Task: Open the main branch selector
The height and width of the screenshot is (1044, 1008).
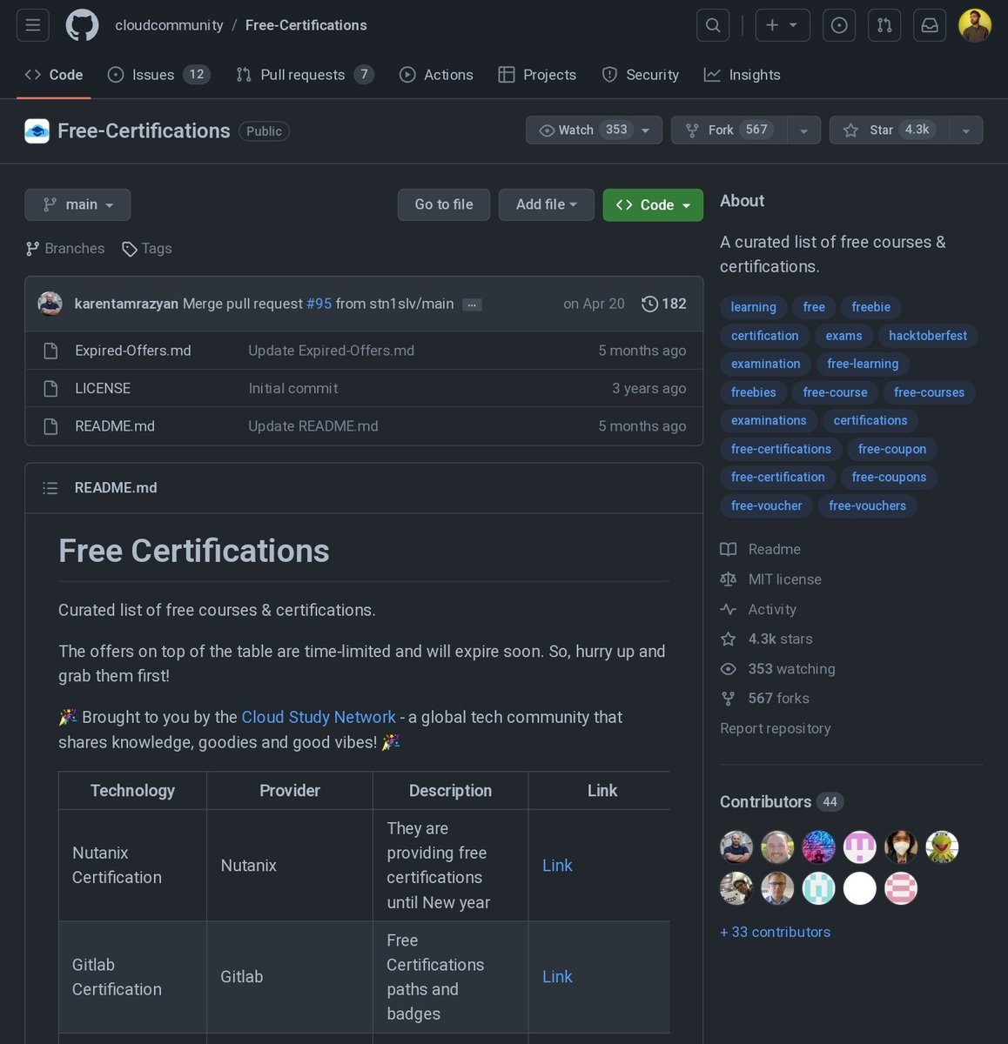Action: 77,204
